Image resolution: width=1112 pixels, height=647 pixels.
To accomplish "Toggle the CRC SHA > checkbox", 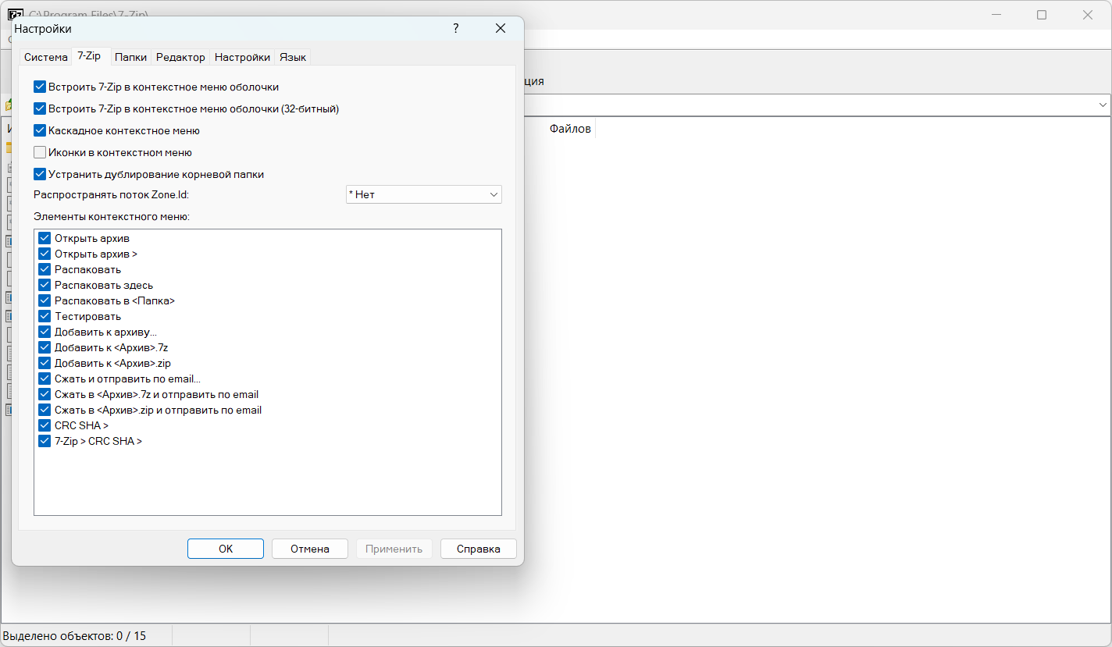I will tap(45, 425).
